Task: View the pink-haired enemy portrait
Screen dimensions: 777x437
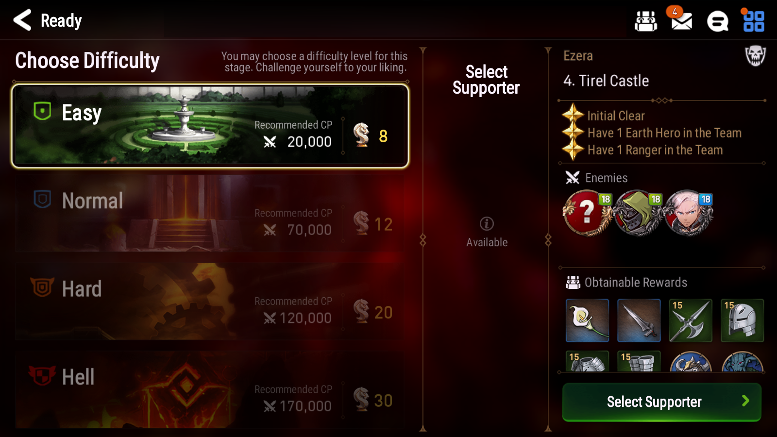Action: [688, 213]
